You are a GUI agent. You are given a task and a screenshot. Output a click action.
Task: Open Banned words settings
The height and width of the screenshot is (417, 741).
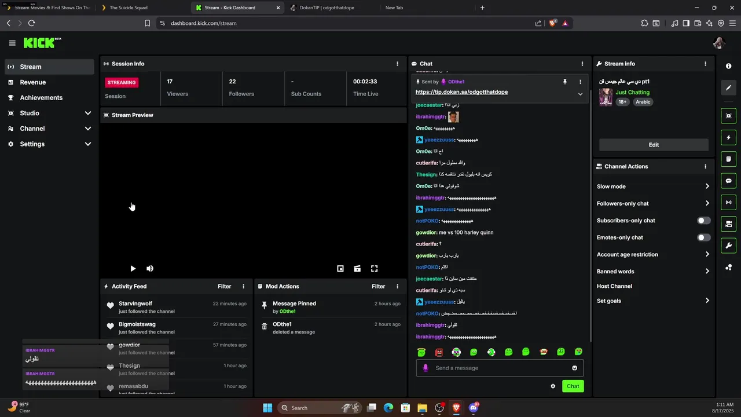tap(653, 271)
